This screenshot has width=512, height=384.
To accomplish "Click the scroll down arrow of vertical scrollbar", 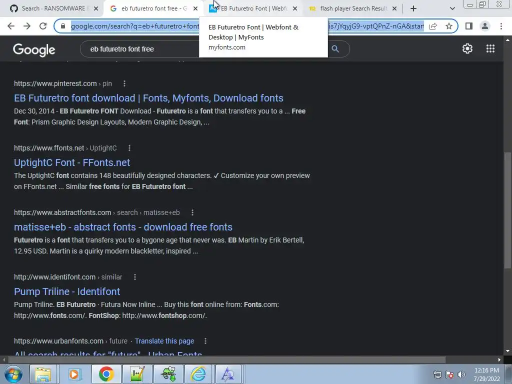I will [507, 351].
